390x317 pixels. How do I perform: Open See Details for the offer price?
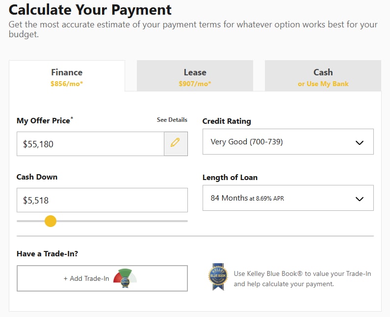172,120
